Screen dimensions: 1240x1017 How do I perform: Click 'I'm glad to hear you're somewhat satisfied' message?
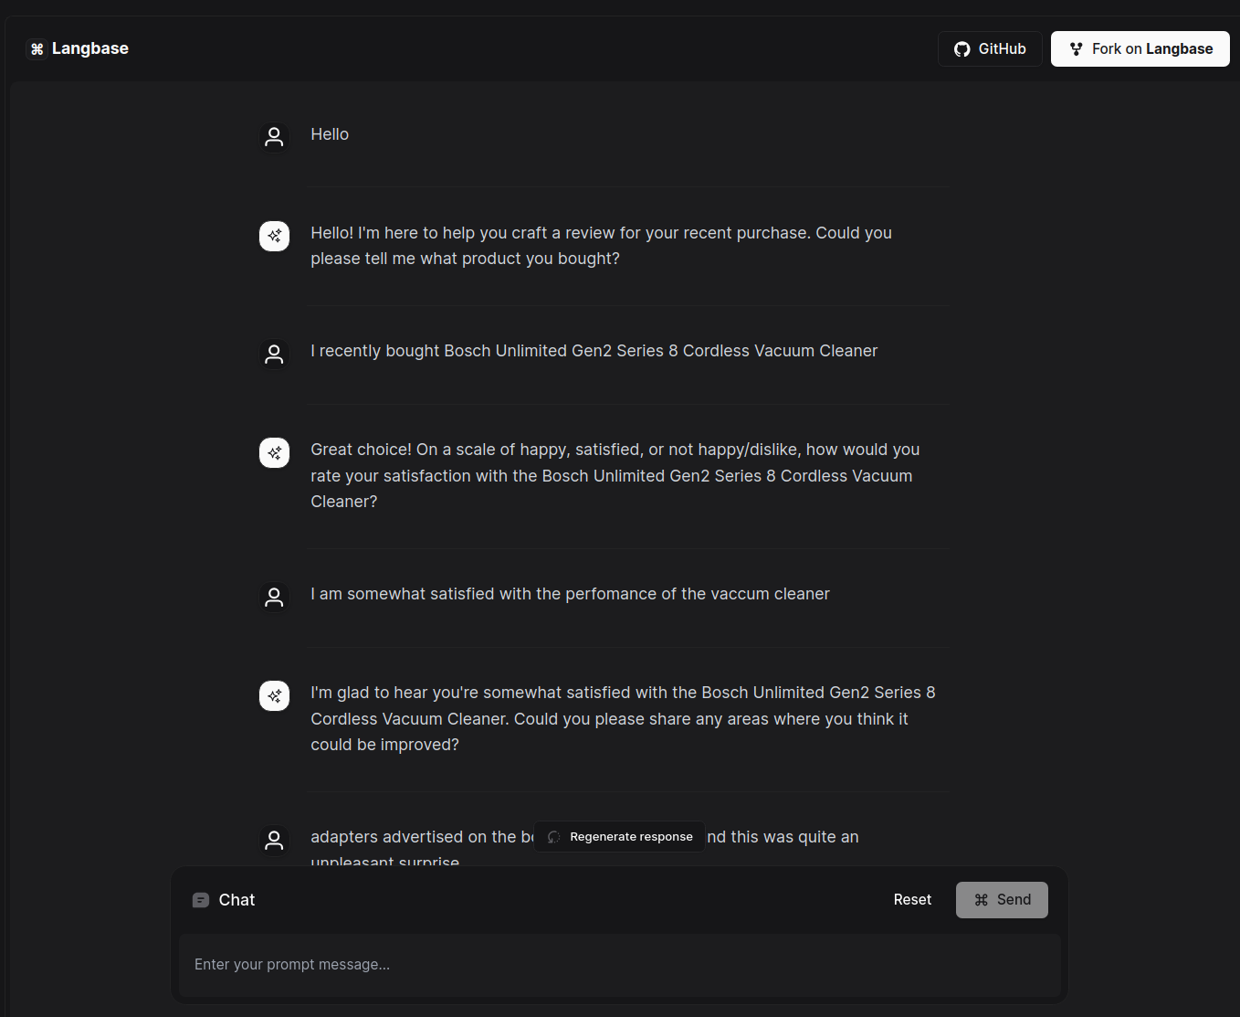(623, 718)
